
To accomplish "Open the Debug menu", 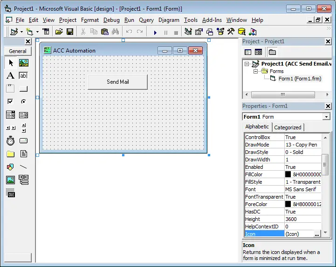I will click(x=111, y=20).
